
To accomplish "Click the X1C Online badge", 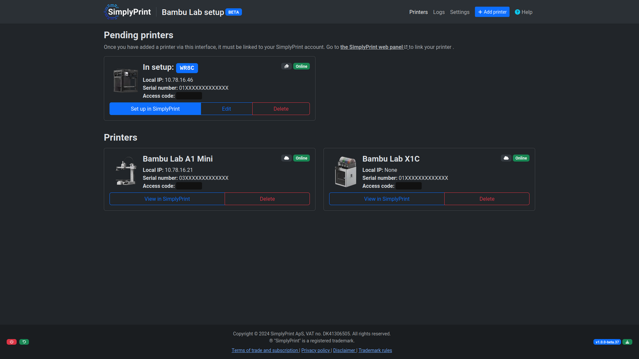I will (521, 158).
